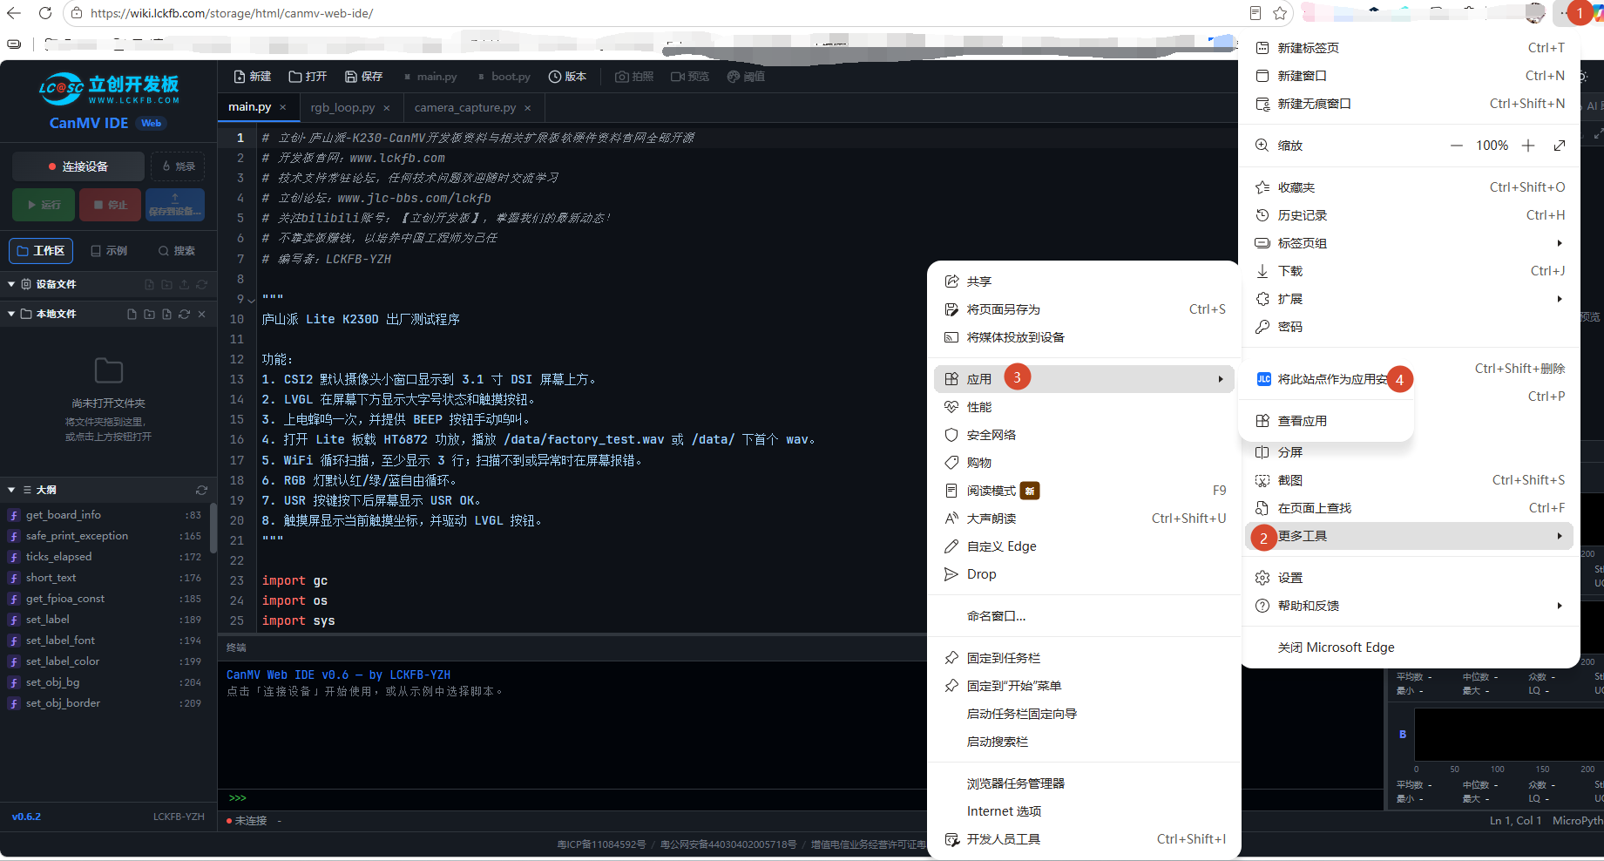The width and height of the screenshot is (1604, 861).
Task: Click 将此站点作为应用安装 install entry
Action: [1326, 379]
